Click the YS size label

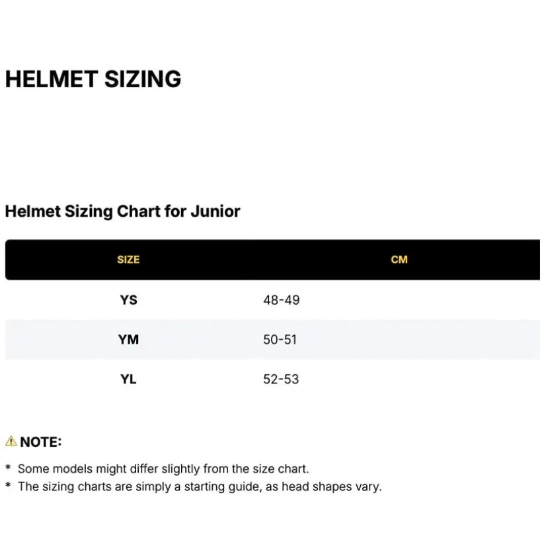(129, 299)
